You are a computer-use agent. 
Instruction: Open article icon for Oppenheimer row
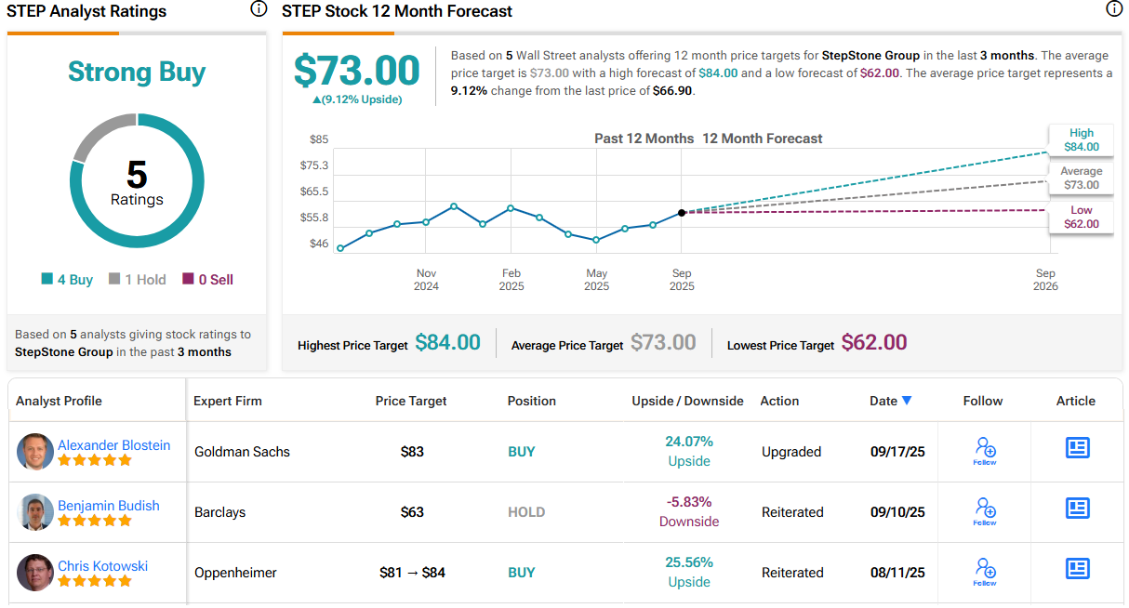pos(1077,569)
